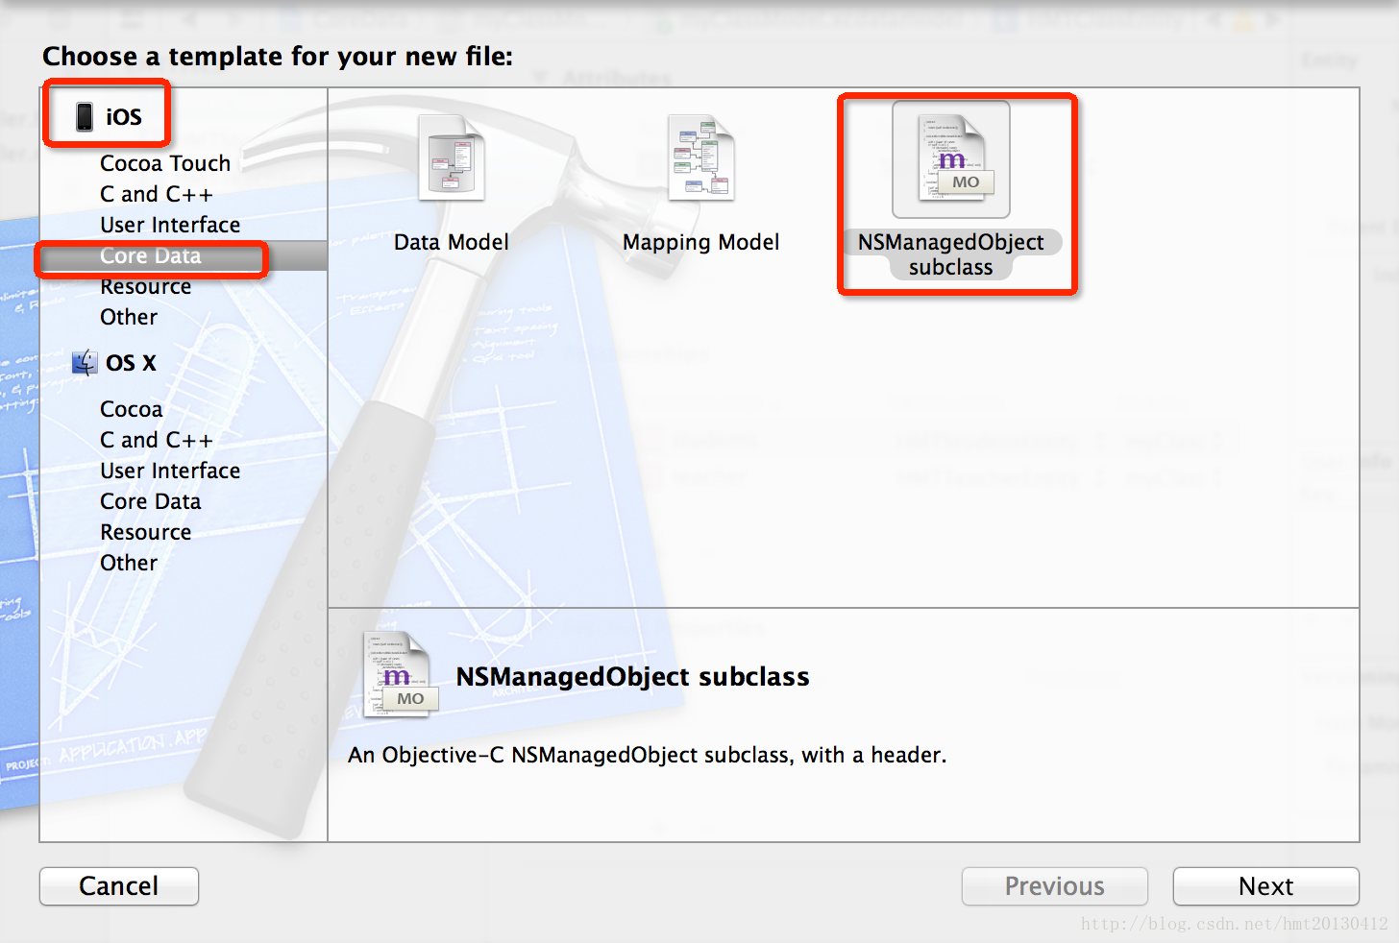Click the Mapping Model label
This screenshot has height=943, width=1399.
pyautogui.click(x=701, y=242)
